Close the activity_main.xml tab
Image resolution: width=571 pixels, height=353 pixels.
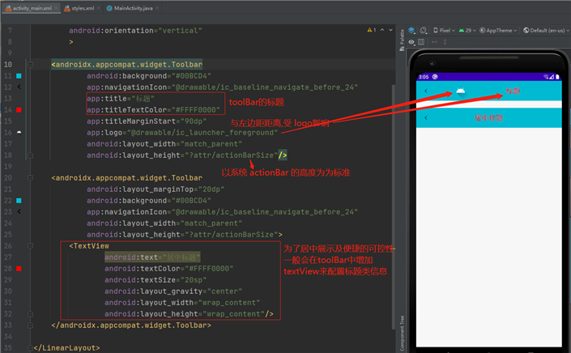(x=56, y=8)
